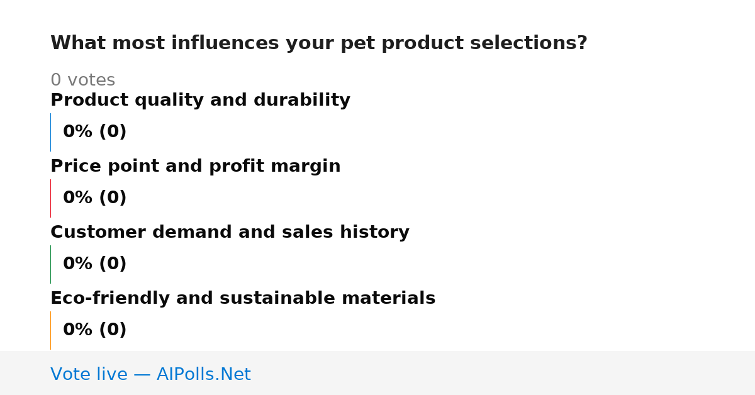Click the 0 votes counter
The image size is (755, 395).
82,80
